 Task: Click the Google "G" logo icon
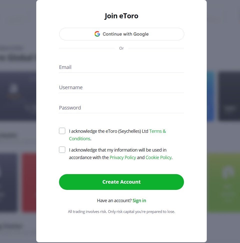tap(97, 34)
